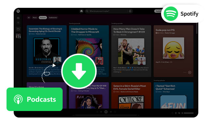212x125 pixels.
Task: Select the Audiobooks filter chip
Action: click(53, 18)
